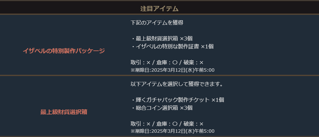Click 破棄 : × in the イザベル package row
This screenshot has width=319, height=137.
[x=193, y=63]
